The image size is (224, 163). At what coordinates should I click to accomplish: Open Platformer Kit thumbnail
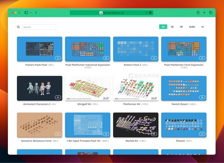coord(136,88)
